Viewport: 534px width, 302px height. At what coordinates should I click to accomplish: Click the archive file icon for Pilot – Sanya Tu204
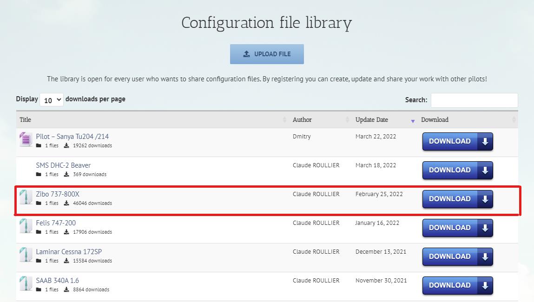26,139
